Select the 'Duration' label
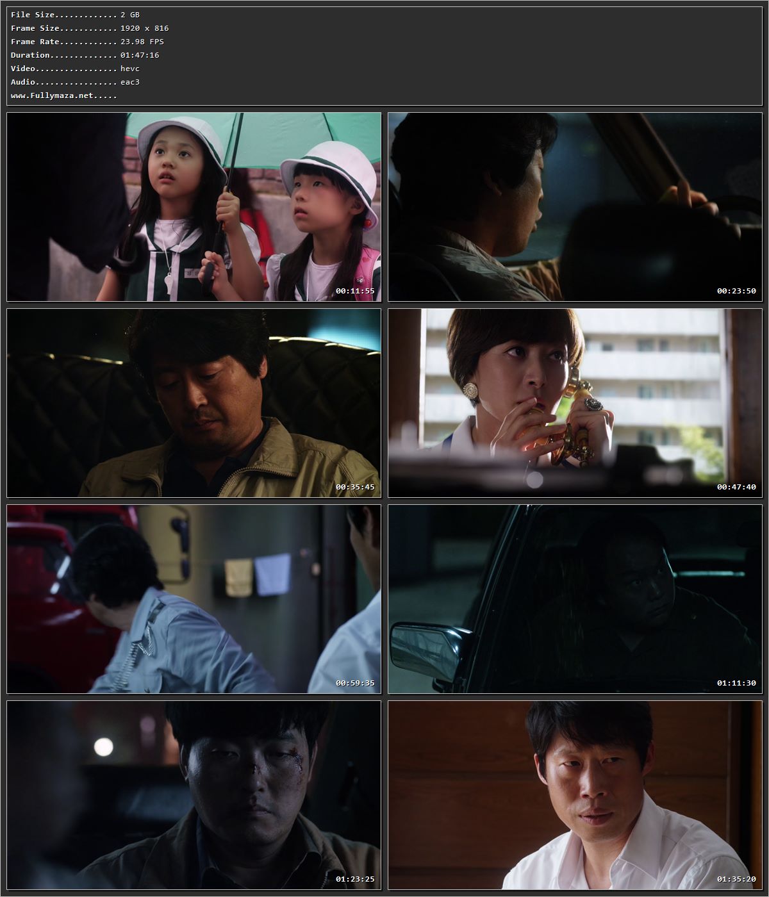This screenshot has width=769, height=897. point(30,55)
